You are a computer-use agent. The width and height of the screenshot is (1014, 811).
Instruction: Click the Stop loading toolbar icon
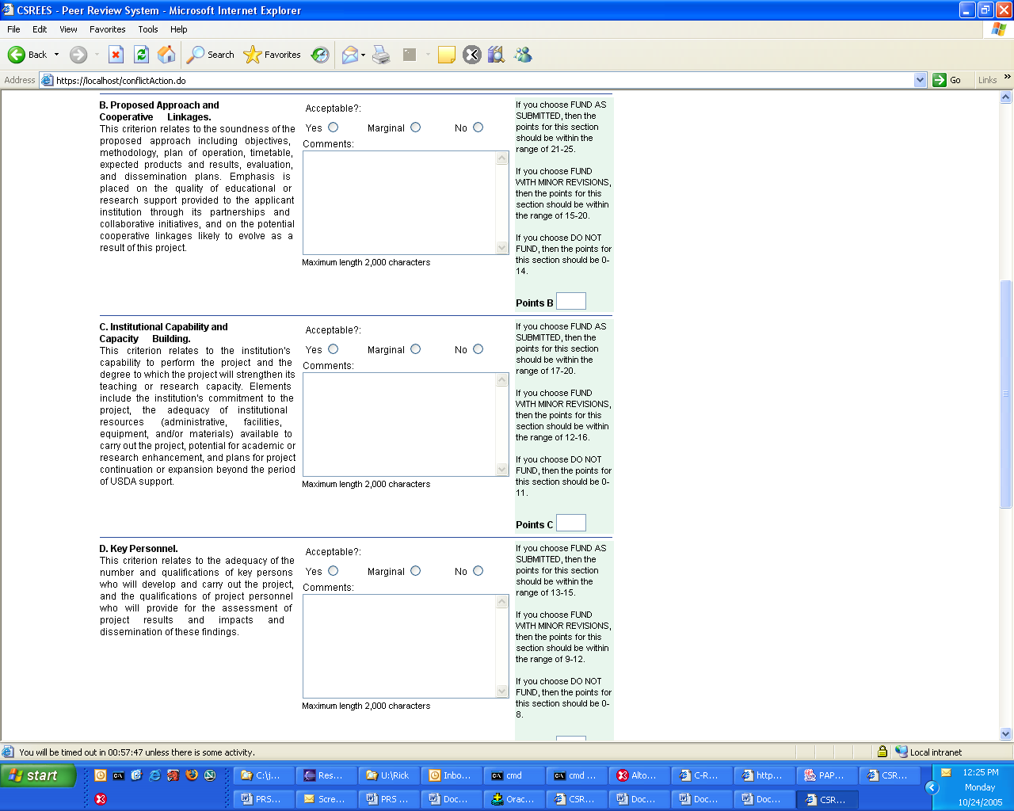coord(116,55)
